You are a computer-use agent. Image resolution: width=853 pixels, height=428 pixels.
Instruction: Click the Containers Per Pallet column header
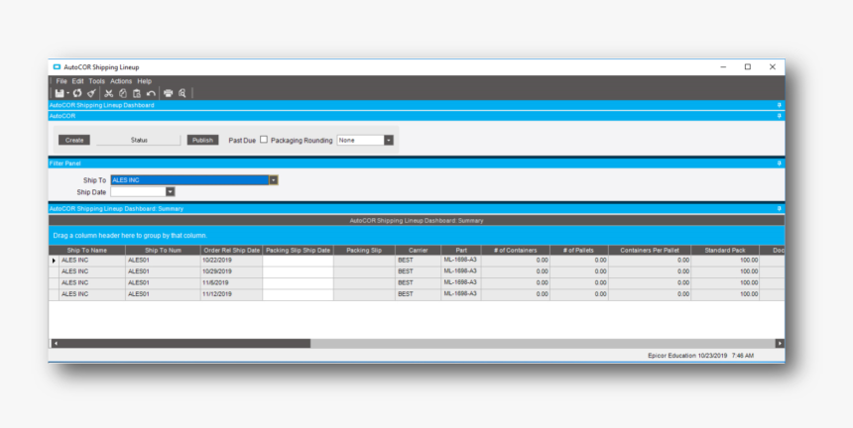pyautogui.click(x=650, y=251)
